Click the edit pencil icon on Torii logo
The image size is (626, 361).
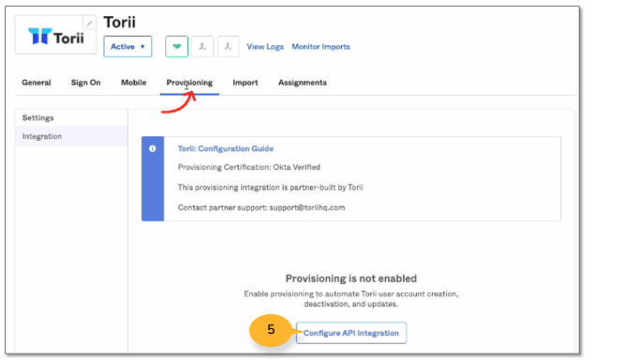(89, 23)
